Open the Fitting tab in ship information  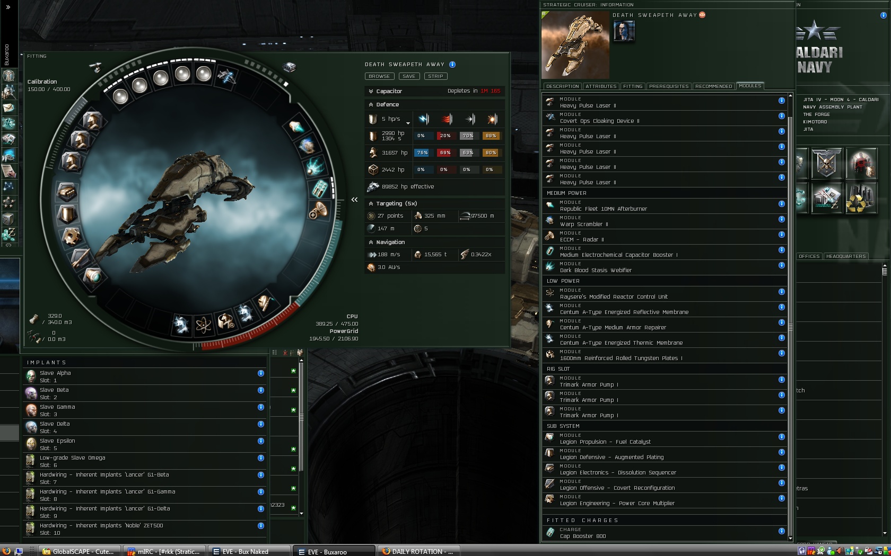633,86
